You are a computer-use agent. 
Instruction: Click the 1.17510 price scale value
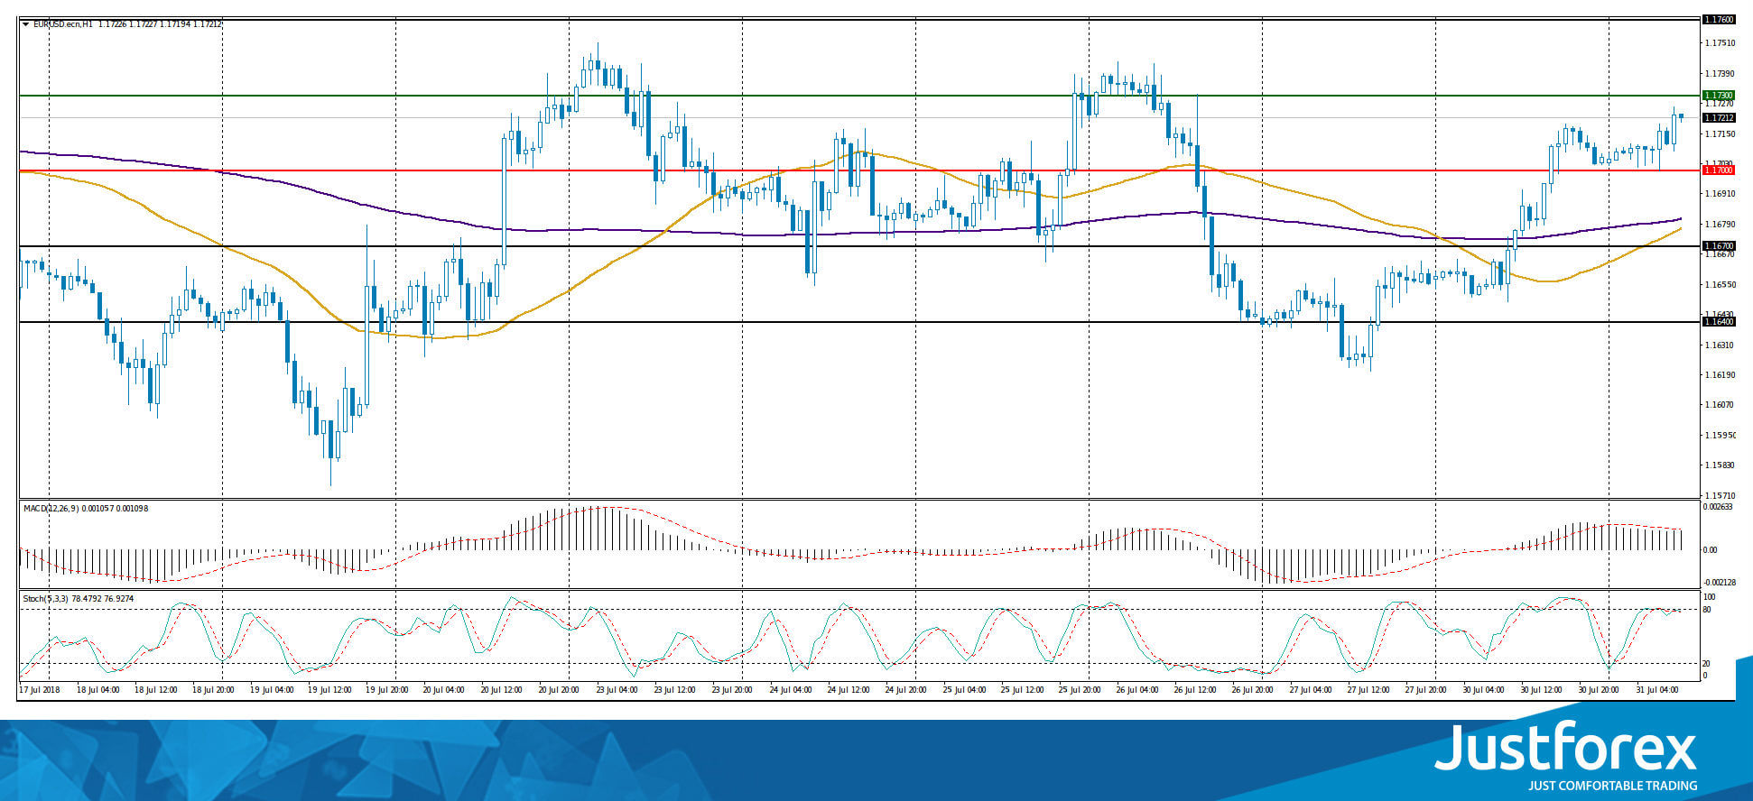click(x=1720, y=42)
